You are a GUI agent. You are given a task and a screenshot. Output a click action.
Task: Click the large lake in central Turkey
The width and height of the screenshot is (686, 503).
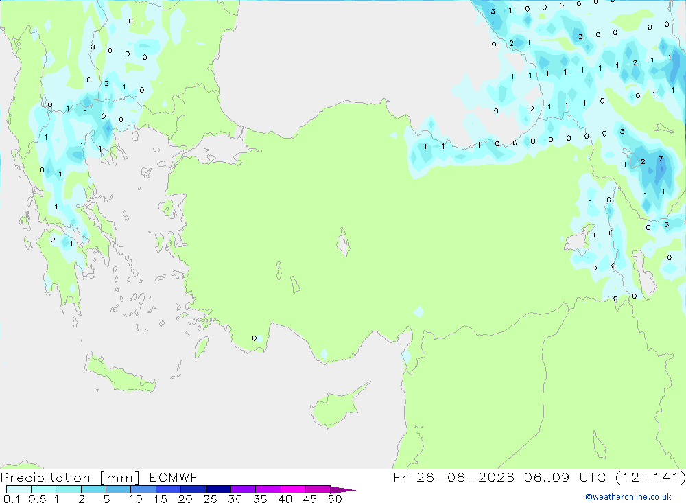(344, 242)
